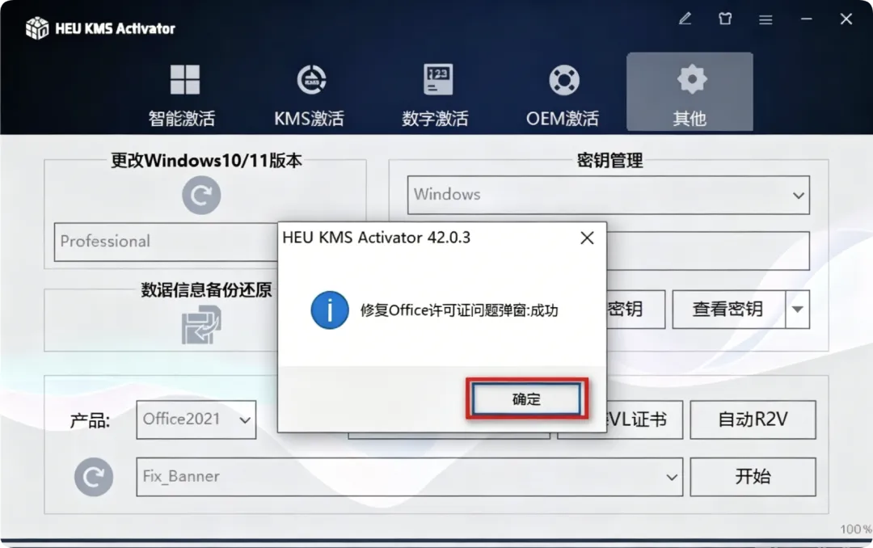Viewport: 873px width, 548px height.
Task: Click the VL证书 button
Action: 643,419
